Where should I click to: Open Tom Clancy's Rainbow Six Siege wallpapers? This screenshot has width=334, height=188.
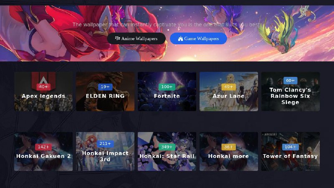click(x=291, y=91)
